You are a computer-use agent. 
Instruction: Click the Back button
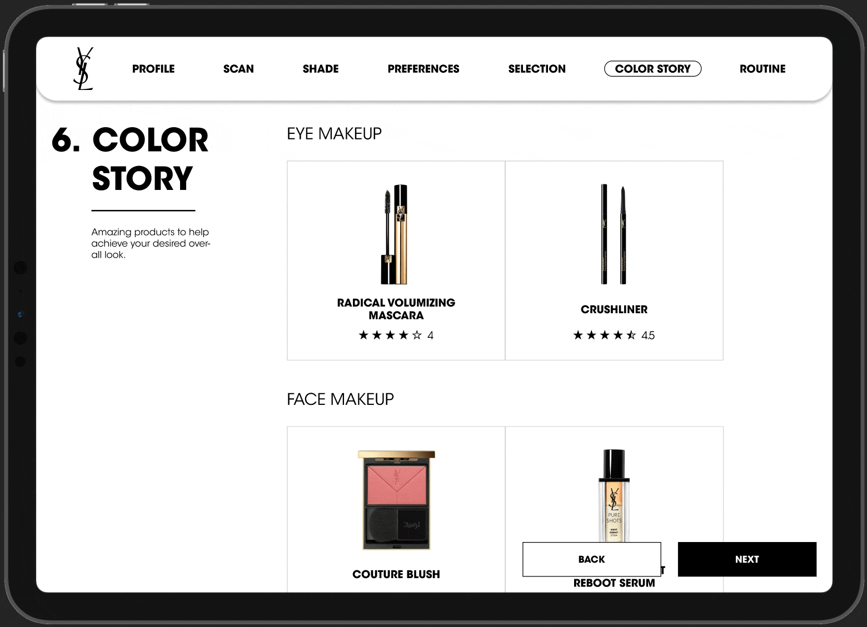pyautogui.click(x=591, y=559)
